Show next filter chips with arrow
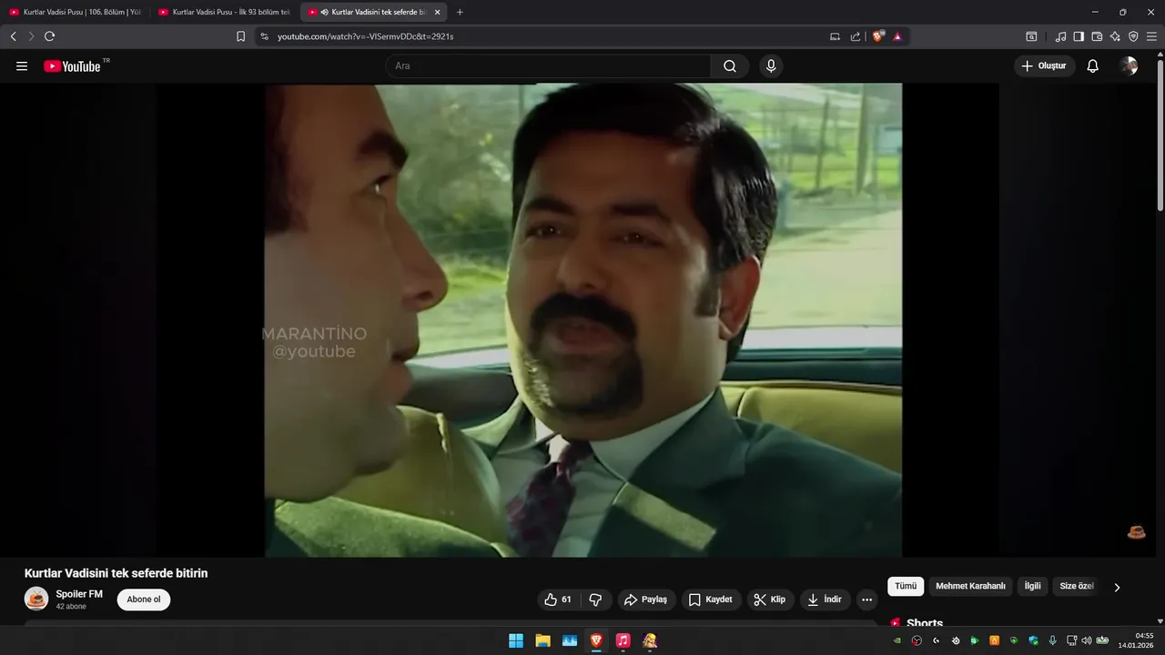 coord(1117,587)
